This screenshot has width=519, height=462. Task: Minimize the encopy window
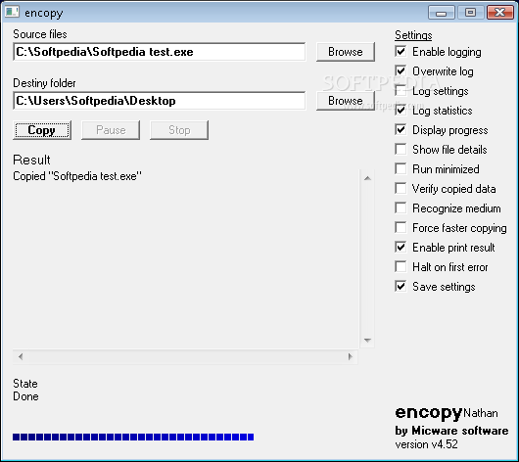pyautogui.click(x=442, y=13)
